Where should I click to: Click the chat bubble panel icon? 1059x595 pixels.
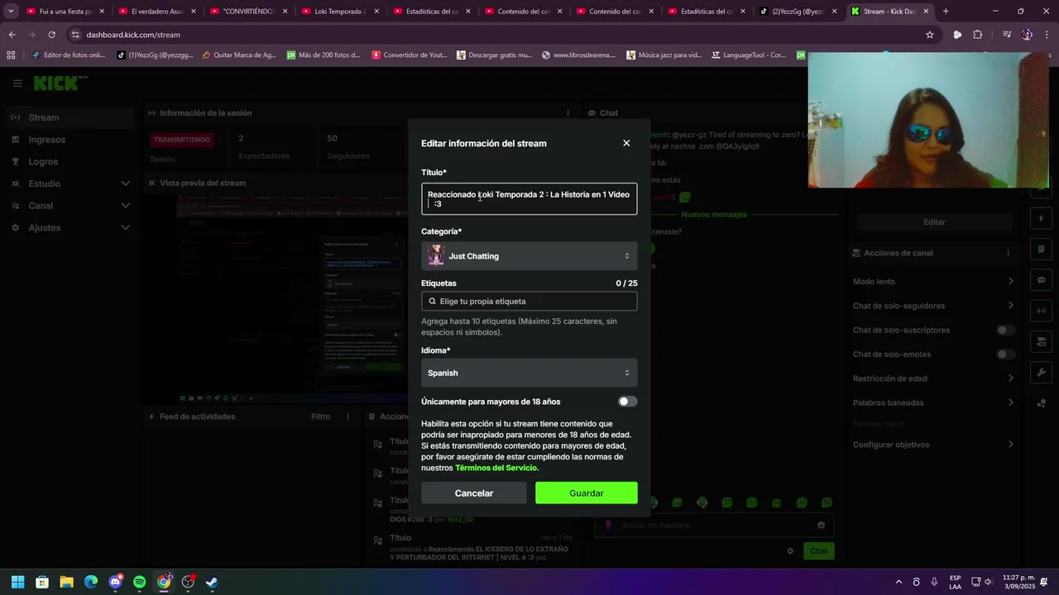1042,280
